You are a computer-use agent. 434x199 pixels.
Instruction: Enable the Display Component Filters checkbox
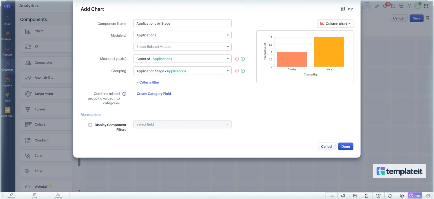point(90,125)
